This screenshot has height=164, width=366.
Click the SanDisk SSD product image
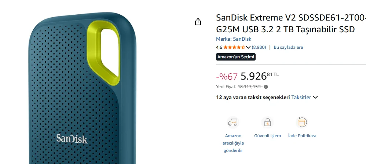(x=83, y=88)
